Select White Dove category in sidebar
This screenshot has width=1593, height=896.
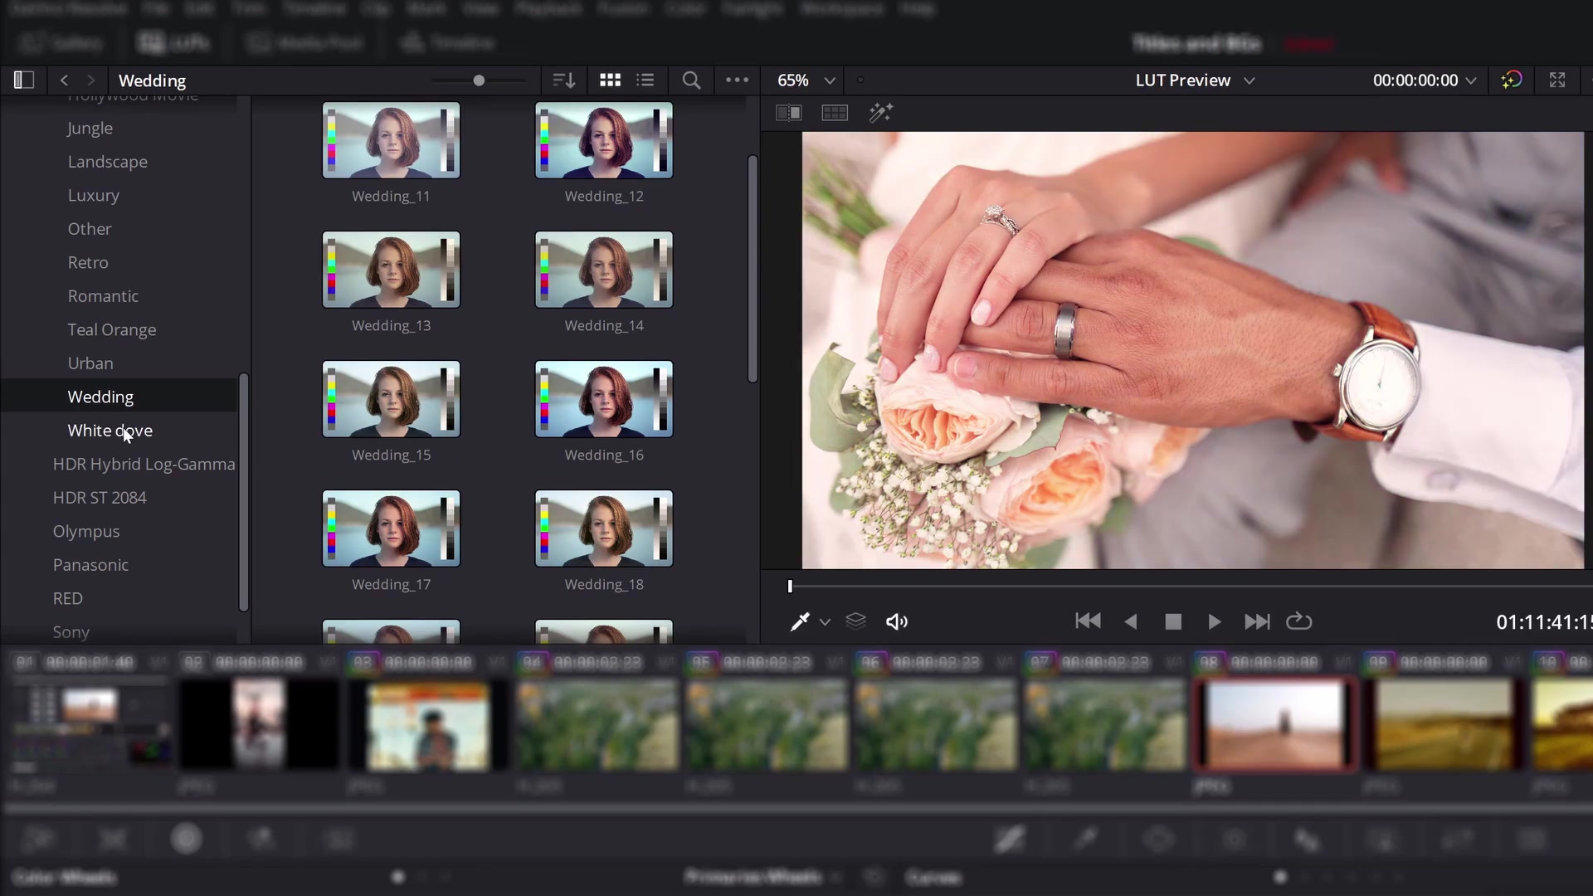pos(110,430)
